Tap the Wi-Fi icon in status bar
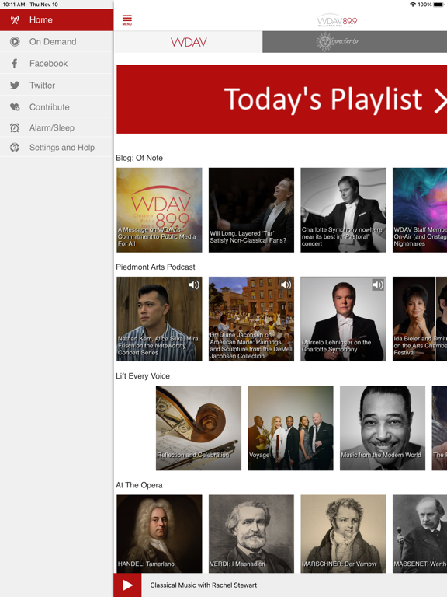This screenshot has height=597, width=447. coord(413,5)
